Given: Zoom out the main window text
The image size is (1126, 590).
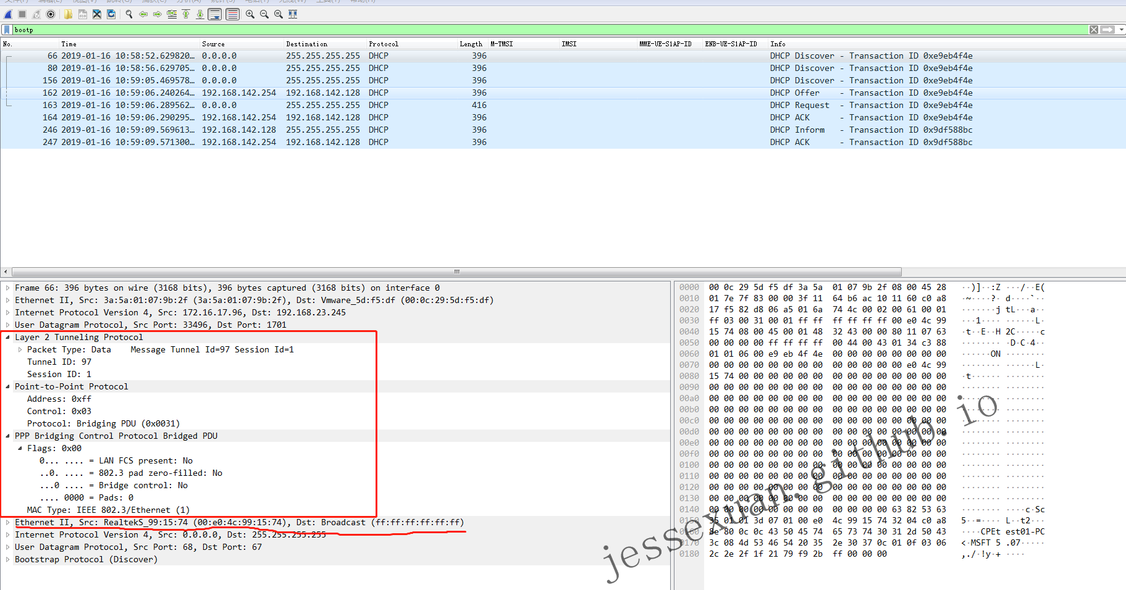Looking at the screenshot, I should click(x=264, y=14).
